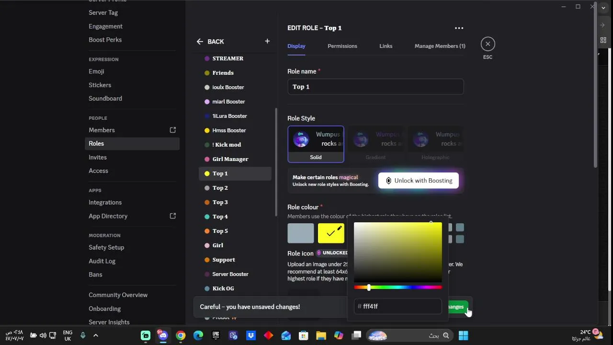Click inside the colour saturation picker area

point(397,253)
